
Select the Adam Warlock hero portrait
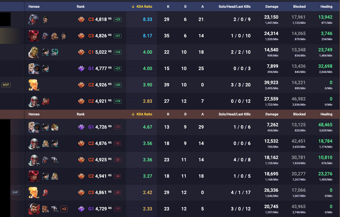coord(34,52)
